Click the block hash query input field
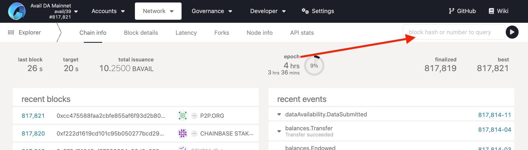Image resolution: width=528 pixels, height=150 pixels. click(454, 32)
